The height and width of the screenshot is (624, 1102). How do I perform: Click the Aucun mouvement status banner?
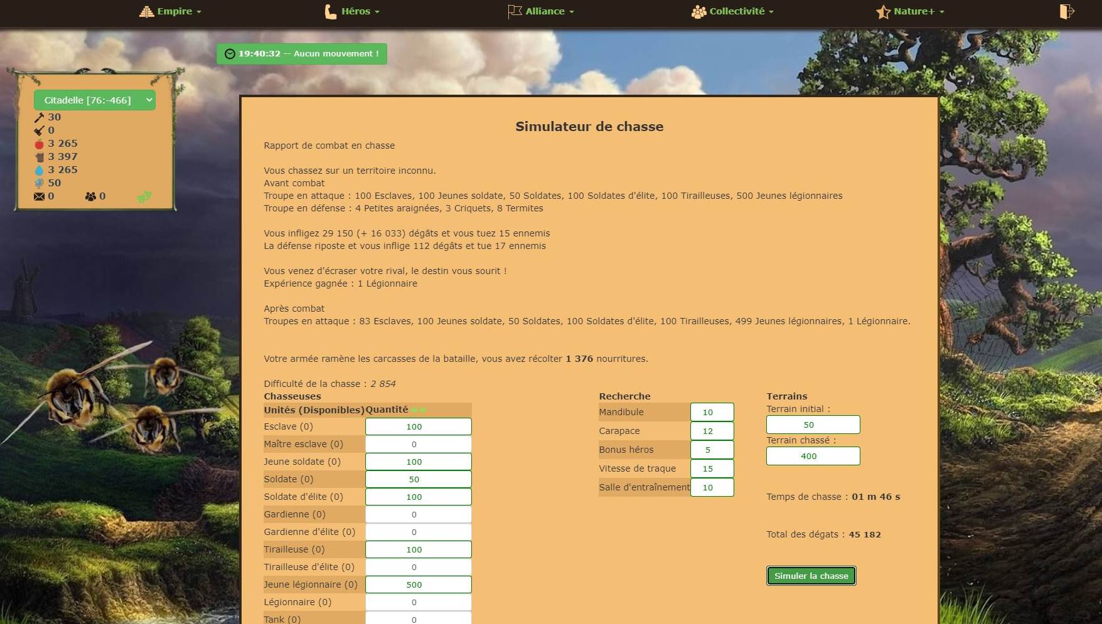coord(302,54)
